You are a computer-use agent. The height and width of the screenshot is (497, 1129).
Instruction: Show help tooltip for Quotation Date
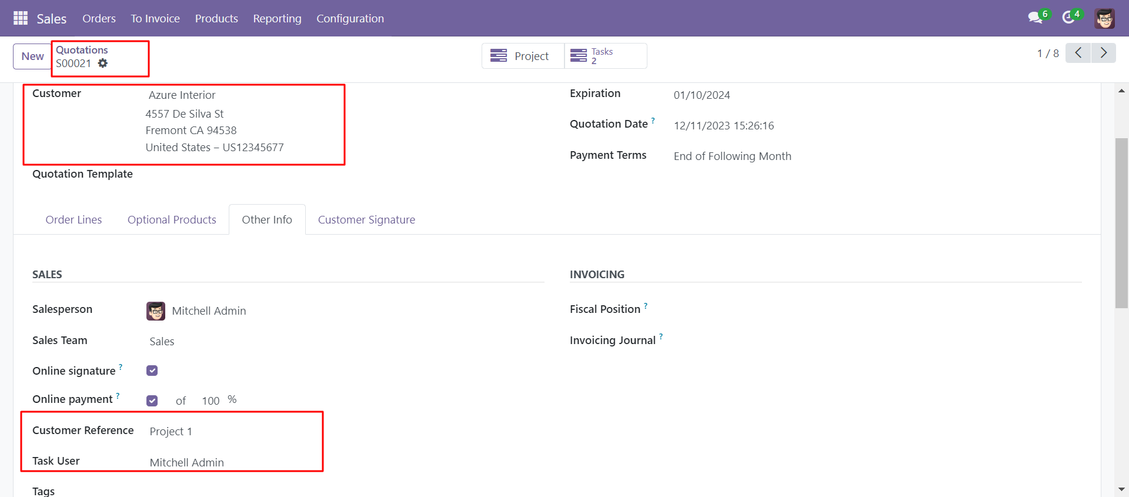653,120
